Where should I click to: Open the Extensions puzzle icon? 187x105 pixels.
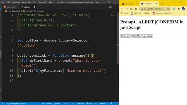179,9
